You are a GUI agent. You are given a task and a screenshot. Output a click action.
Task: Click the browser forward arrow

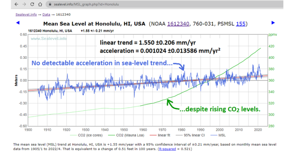point(24,4)
